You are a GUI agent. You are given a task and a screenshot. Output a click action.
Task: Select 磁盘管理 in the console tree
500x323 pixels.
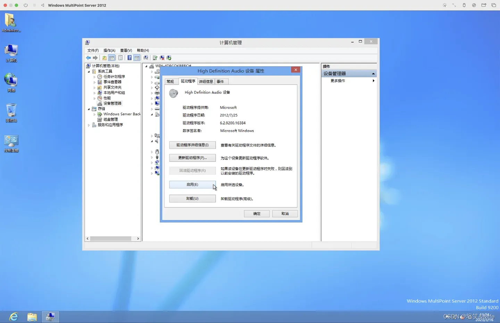[x=108, y=119]
